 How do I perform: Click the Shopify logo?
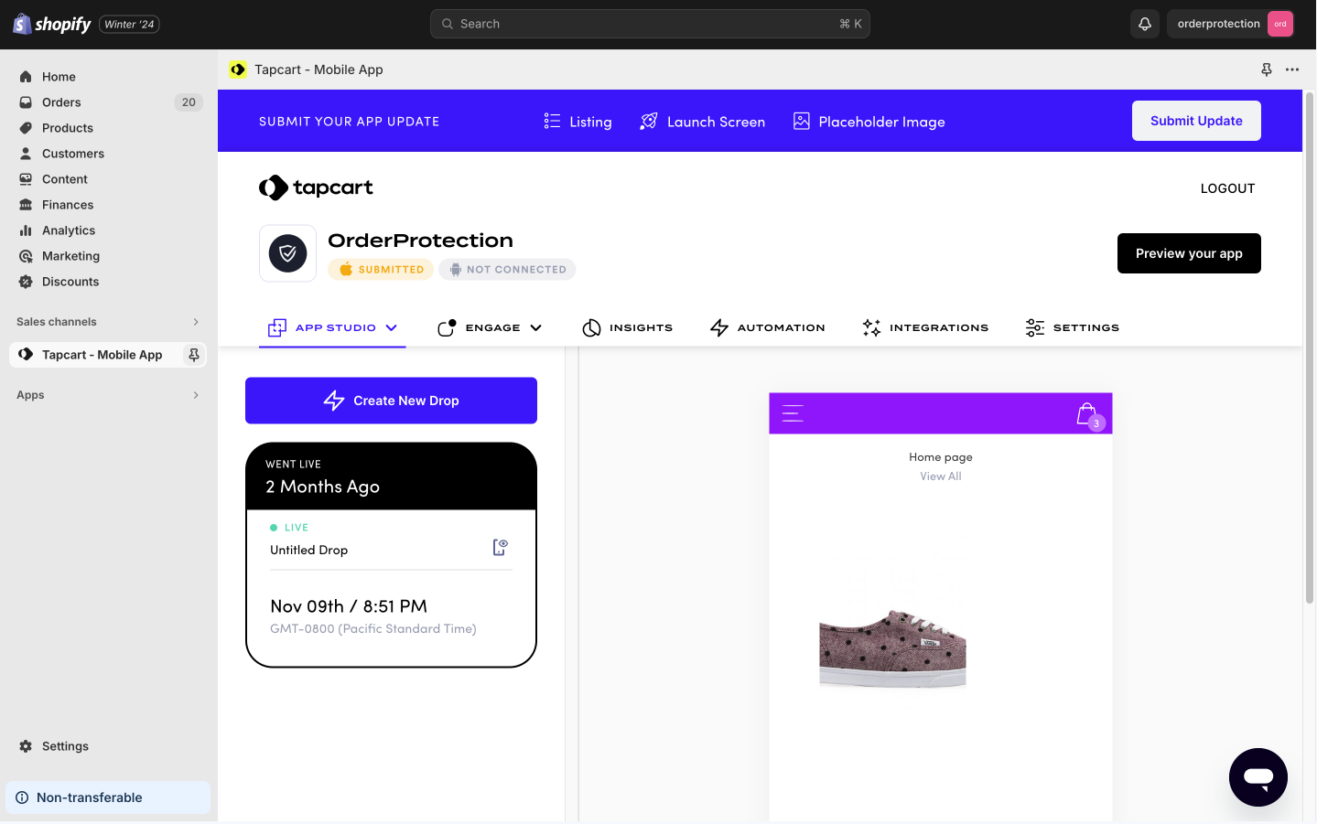(52, 24)
